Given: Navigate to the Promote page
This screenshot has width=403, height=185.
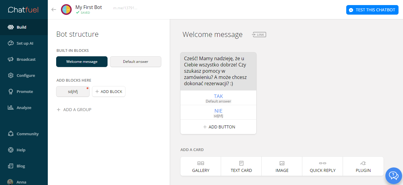Looking at the screenshot, I should (24, 91).
